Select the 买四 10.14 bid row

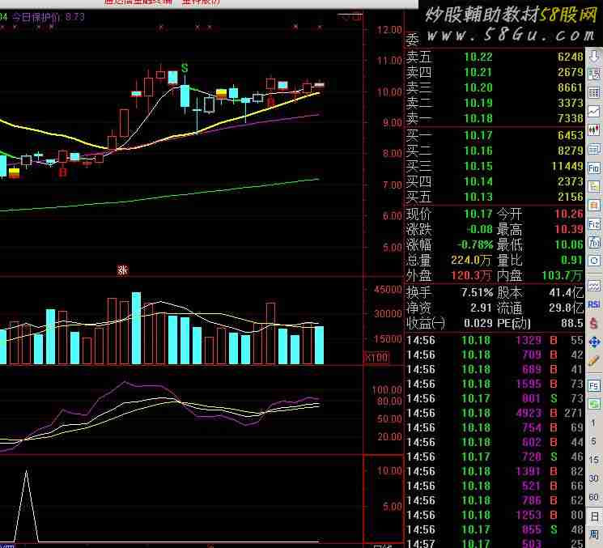pyautogui.click(x=495, y=181)
